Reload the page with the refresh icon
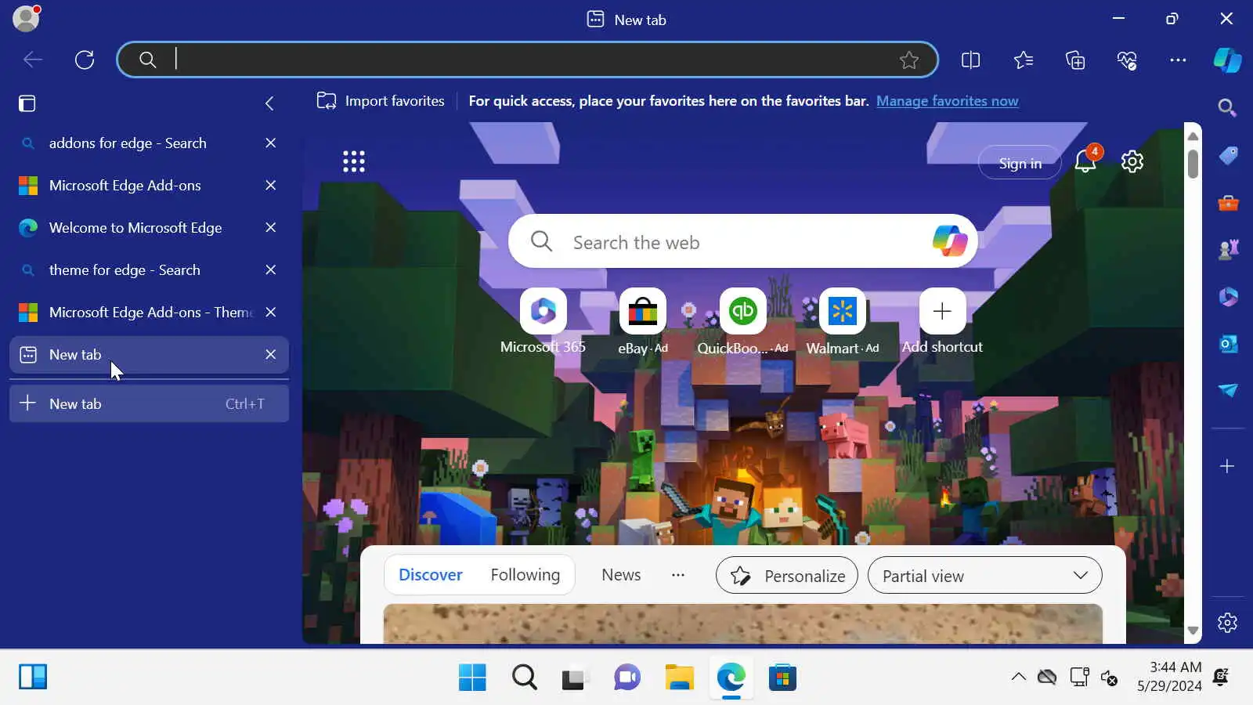Viewport: 1253px width, 705px height. [85, 60]
